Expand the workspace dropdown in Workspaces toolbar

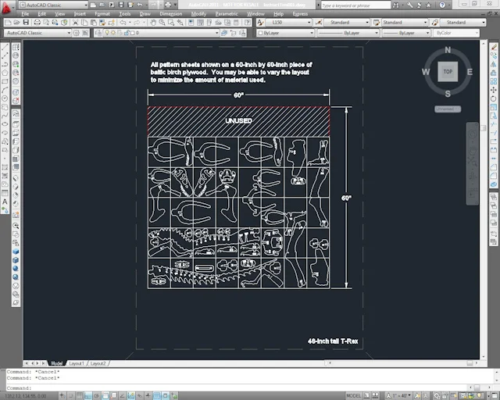69,33
